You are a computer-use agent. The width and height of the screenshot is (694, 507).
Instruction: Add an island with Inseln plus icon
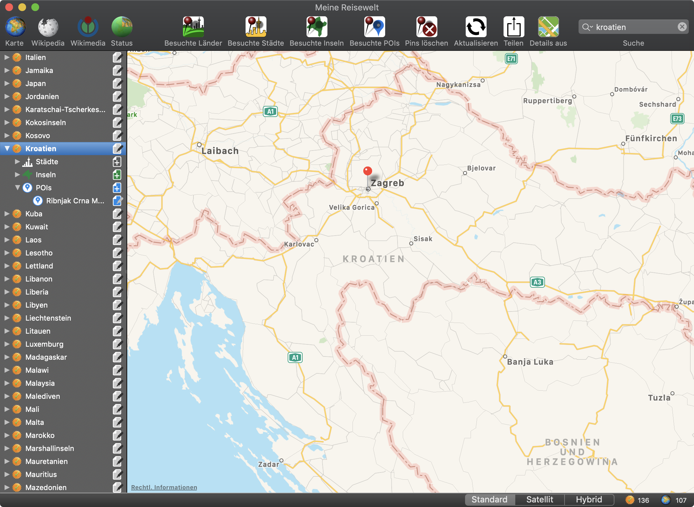117,175
